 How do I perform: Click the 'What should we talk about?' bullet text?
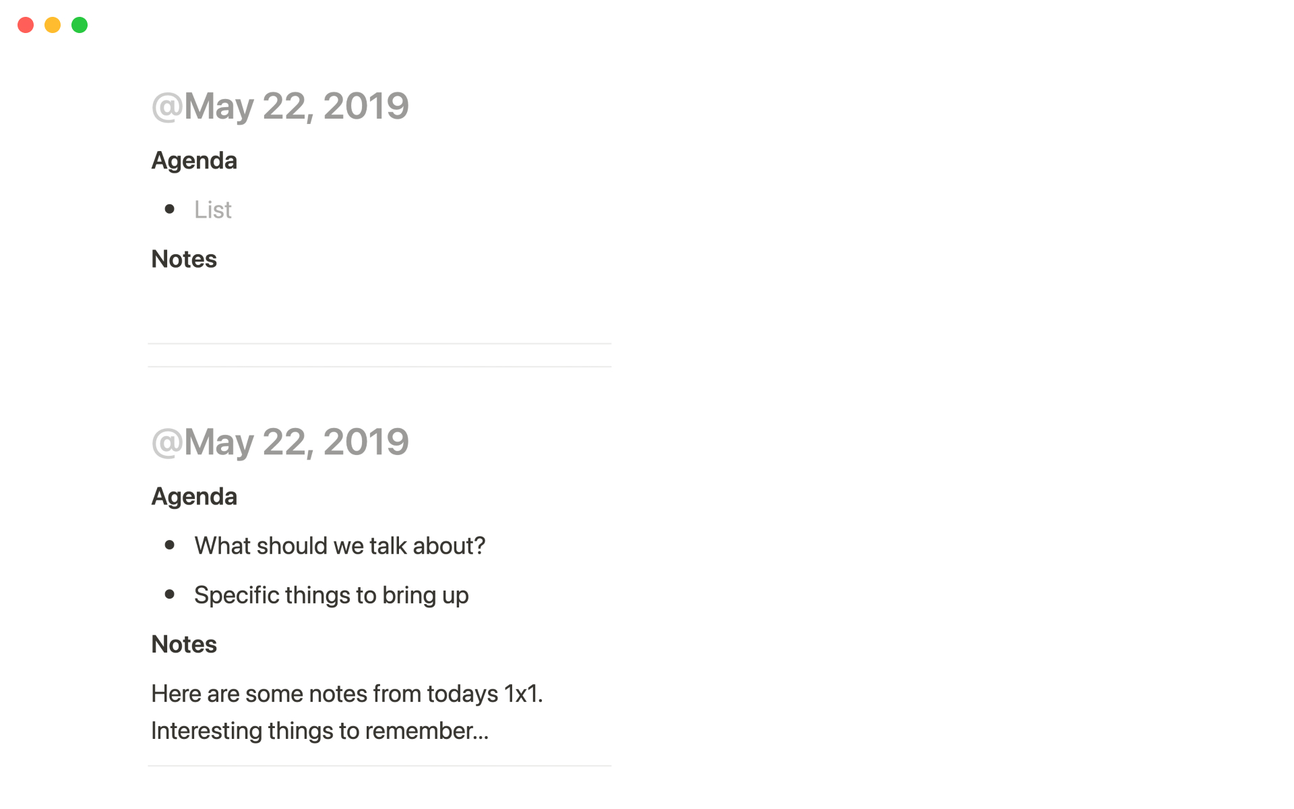pyautogui.click(x=340, y=545)
